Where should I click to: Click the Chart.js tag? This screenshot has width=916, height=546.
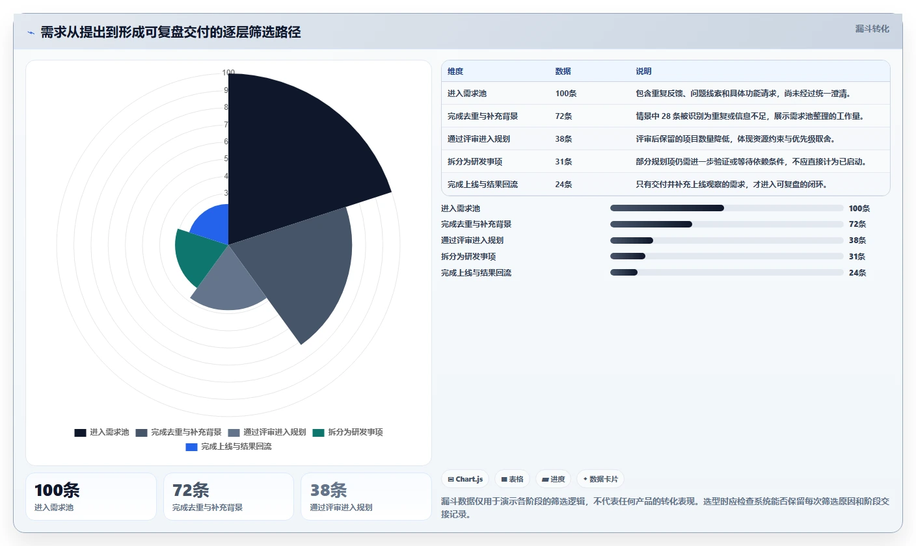point(465,479)
